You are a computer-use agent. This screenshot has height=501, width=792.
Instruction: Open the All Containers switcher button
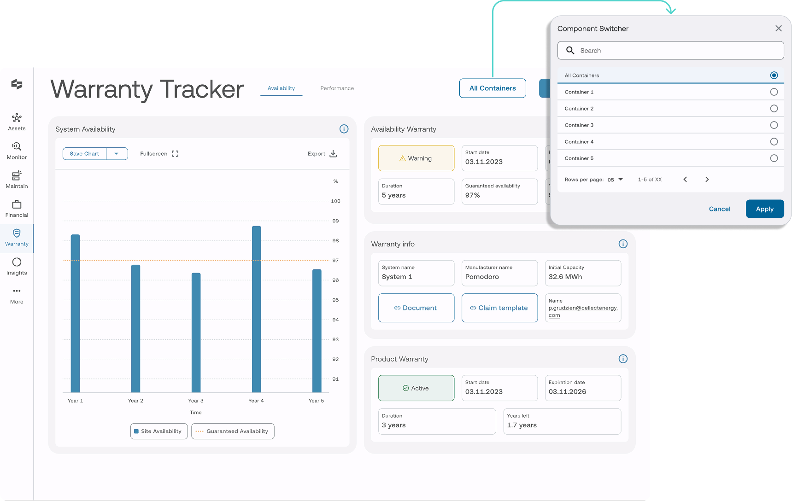pyautogui.click(x=493, y=88)
